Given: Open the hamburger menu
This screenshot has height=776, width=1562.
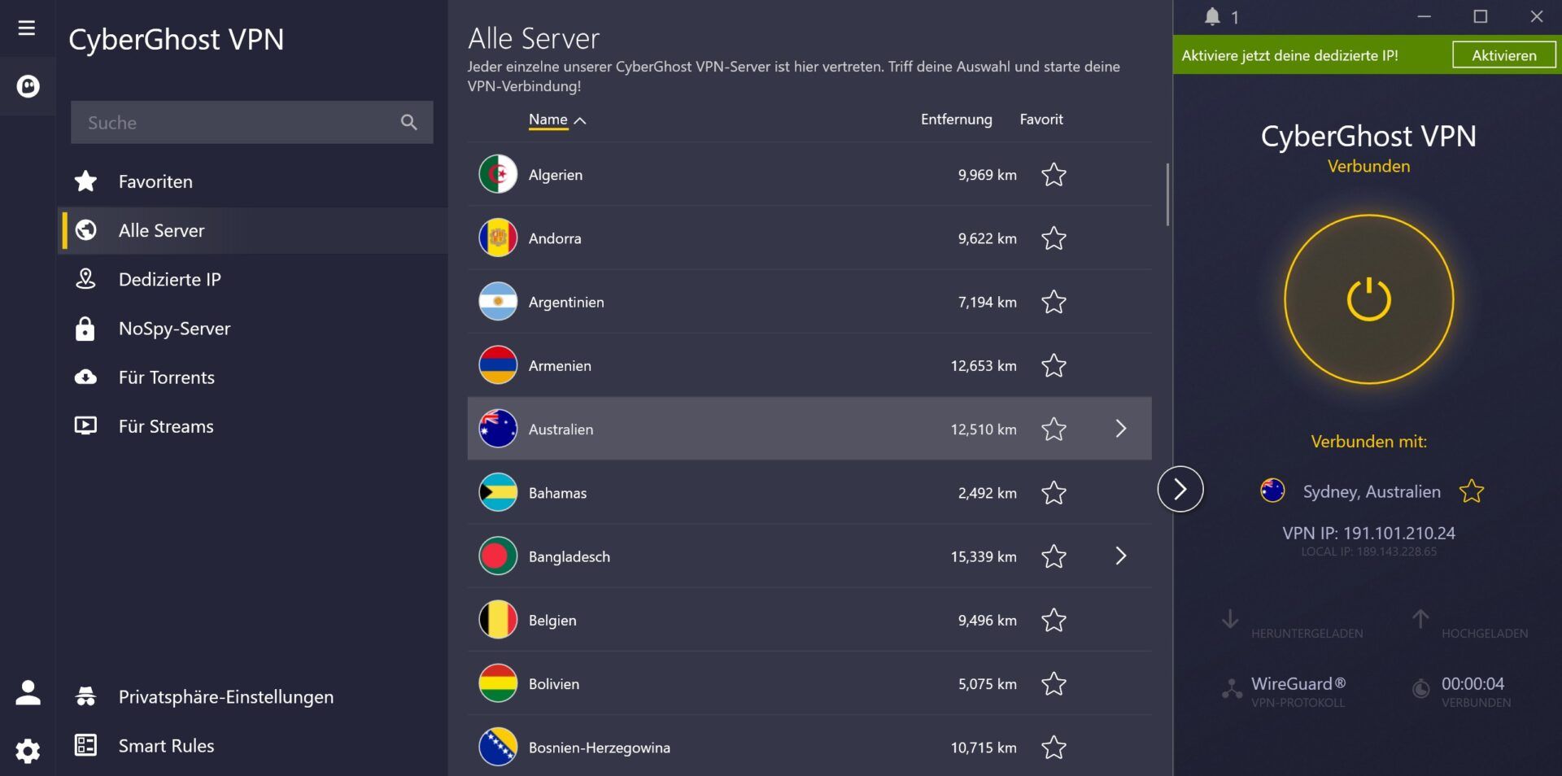Looking at the screenshot, I should point(27,28).
